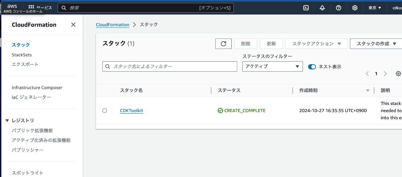Screen dimensions: 402x177
Task: Open StackSets in sidebar
Action: (22, 55)
